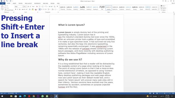This screenshot has width=175, height=98.
Task: Open the Select dropdown in Editing group
Action: point(164,10)
